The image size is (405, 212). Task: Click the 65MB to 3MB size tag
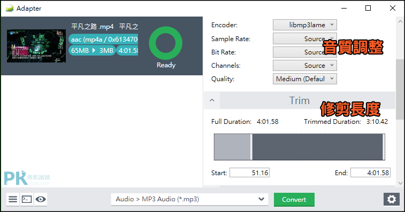coord(92,50)
